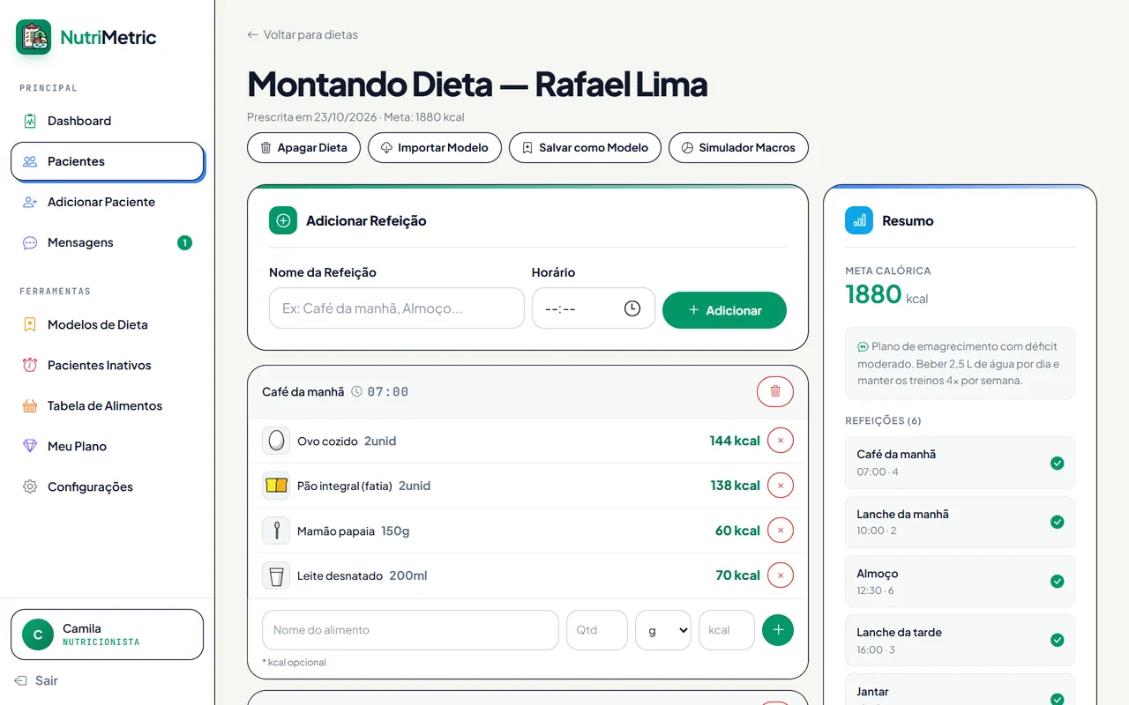Remove Pão integral (fatia) item
Viewport: 1129px width, 705px height.
(x=781, y=486)
